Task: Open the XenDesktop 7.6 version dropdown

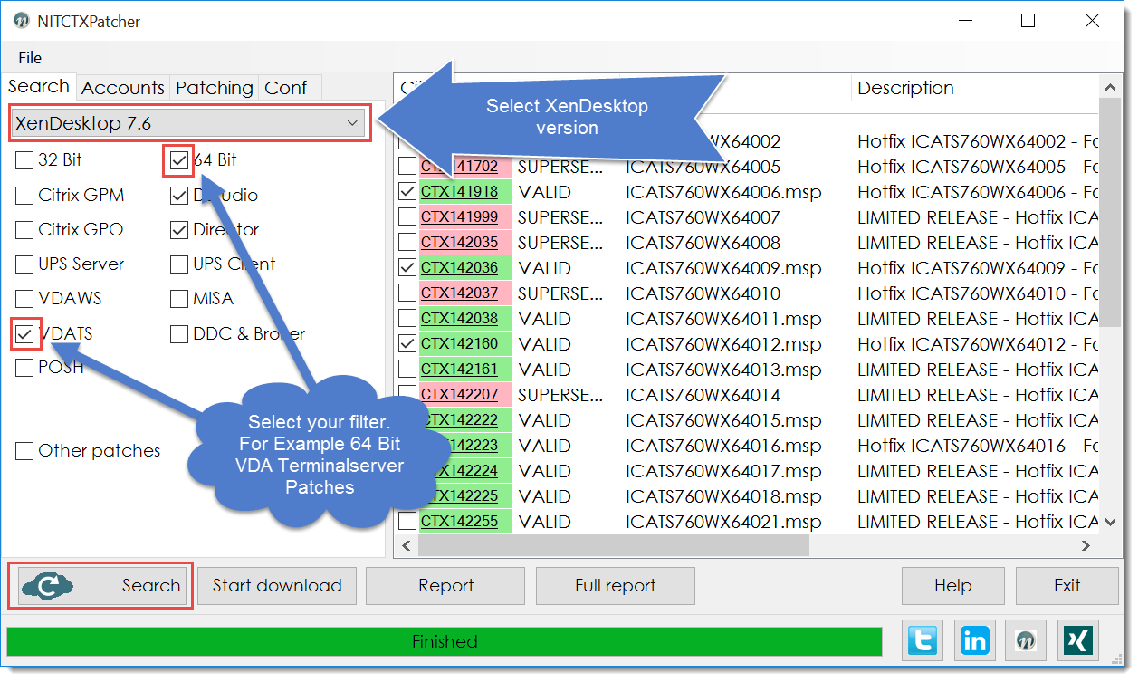Action: click(187, 123)
